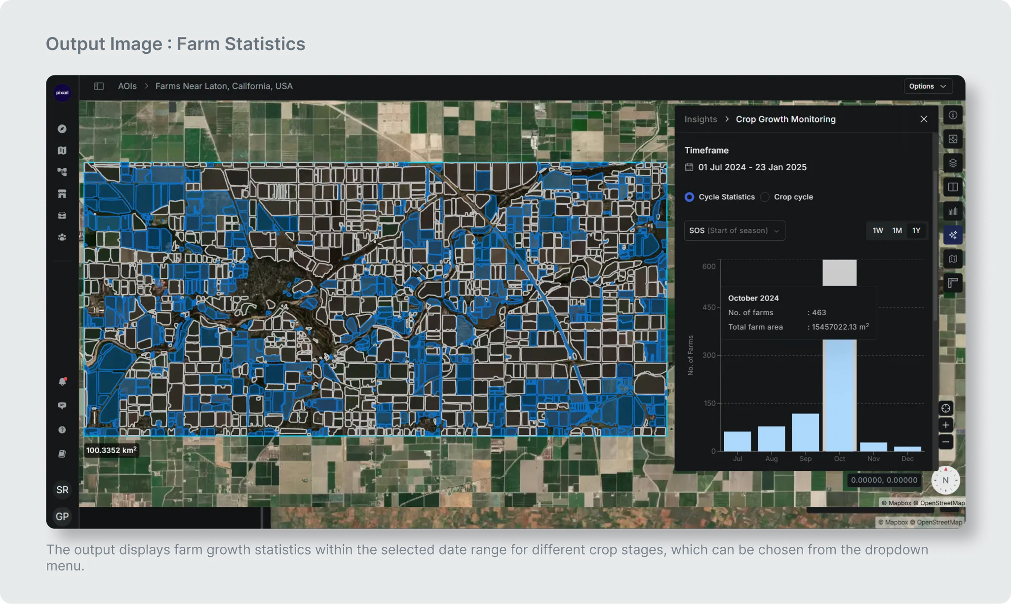Image resolution: width=1011 pixels, height=604 pixels.
Task: Go back to Insights breadcrumb
Action: coord(700,119)
